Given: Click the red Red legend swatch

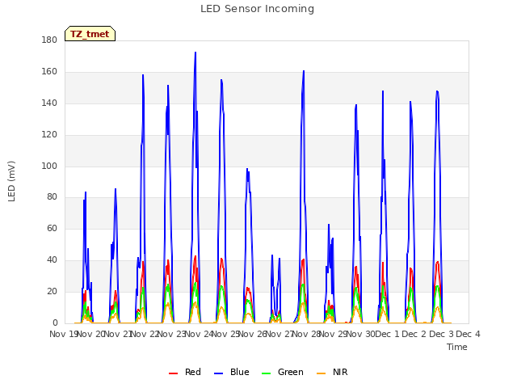Looking at the screenshot, I should (173, 373).
